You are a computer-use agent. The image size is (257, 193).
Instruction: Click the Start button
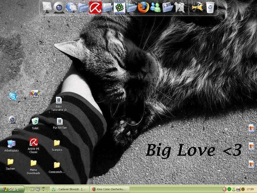click(11, 189)
